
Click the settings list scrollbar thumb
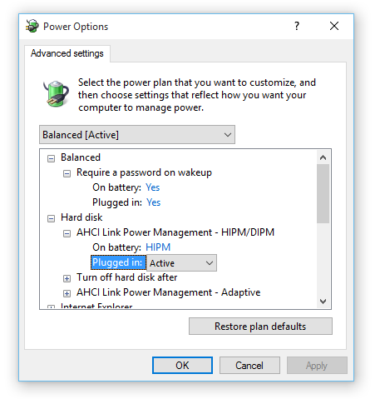[323, 193]
